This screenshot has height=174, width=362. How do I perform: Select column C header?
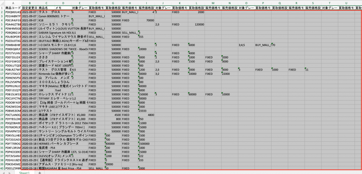click(46, 3)
